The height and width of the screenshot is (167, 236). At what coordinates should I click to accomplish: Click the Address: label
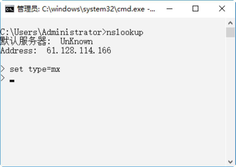coord(18,51)
